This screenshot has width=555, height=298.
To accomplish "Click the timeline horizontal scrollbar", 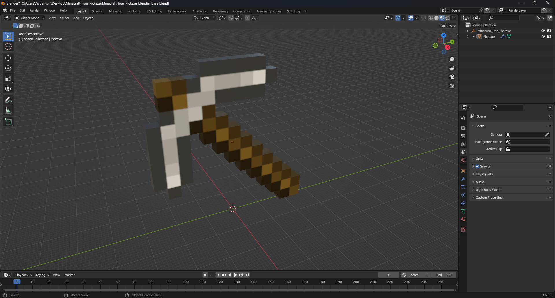I will 229,290.
